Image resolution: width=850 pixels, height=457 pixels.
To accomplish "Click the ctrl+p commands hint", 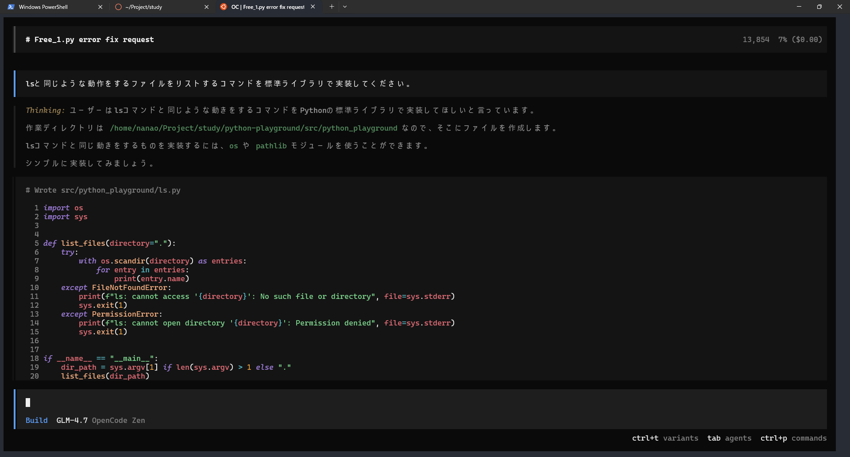I will [x=793, y=438].
